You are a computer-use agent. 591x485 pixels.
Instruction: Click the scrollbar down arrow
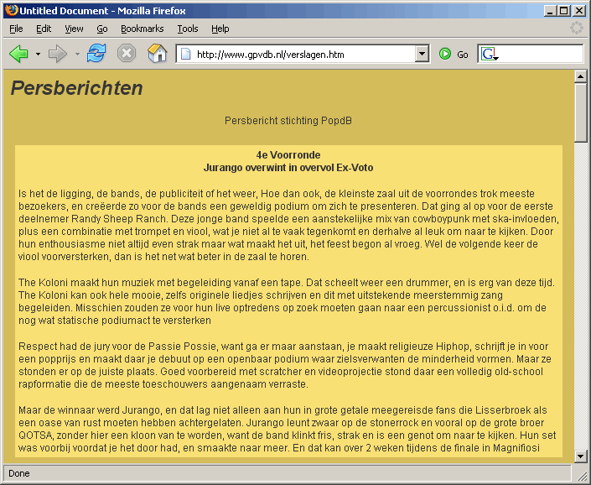pyautogui.click(x=580, y=456)
